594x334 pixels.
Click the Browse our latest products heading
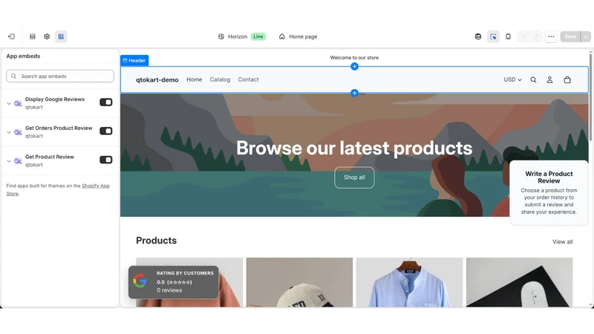click(354, 148)
